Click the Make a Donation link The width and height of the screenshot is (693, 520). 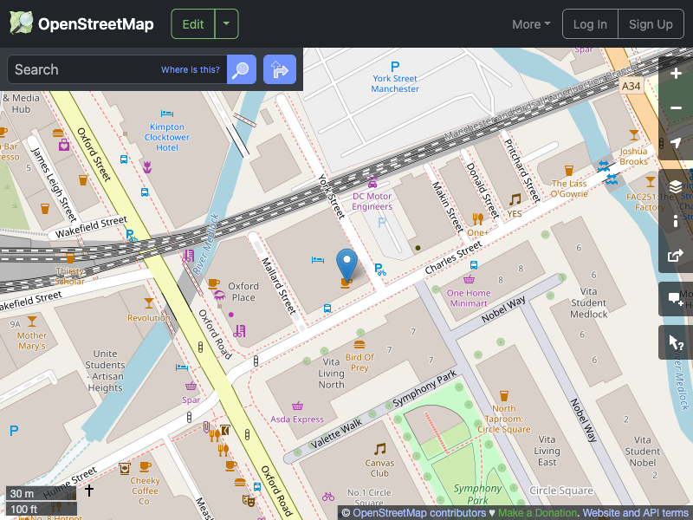point(537,512)
